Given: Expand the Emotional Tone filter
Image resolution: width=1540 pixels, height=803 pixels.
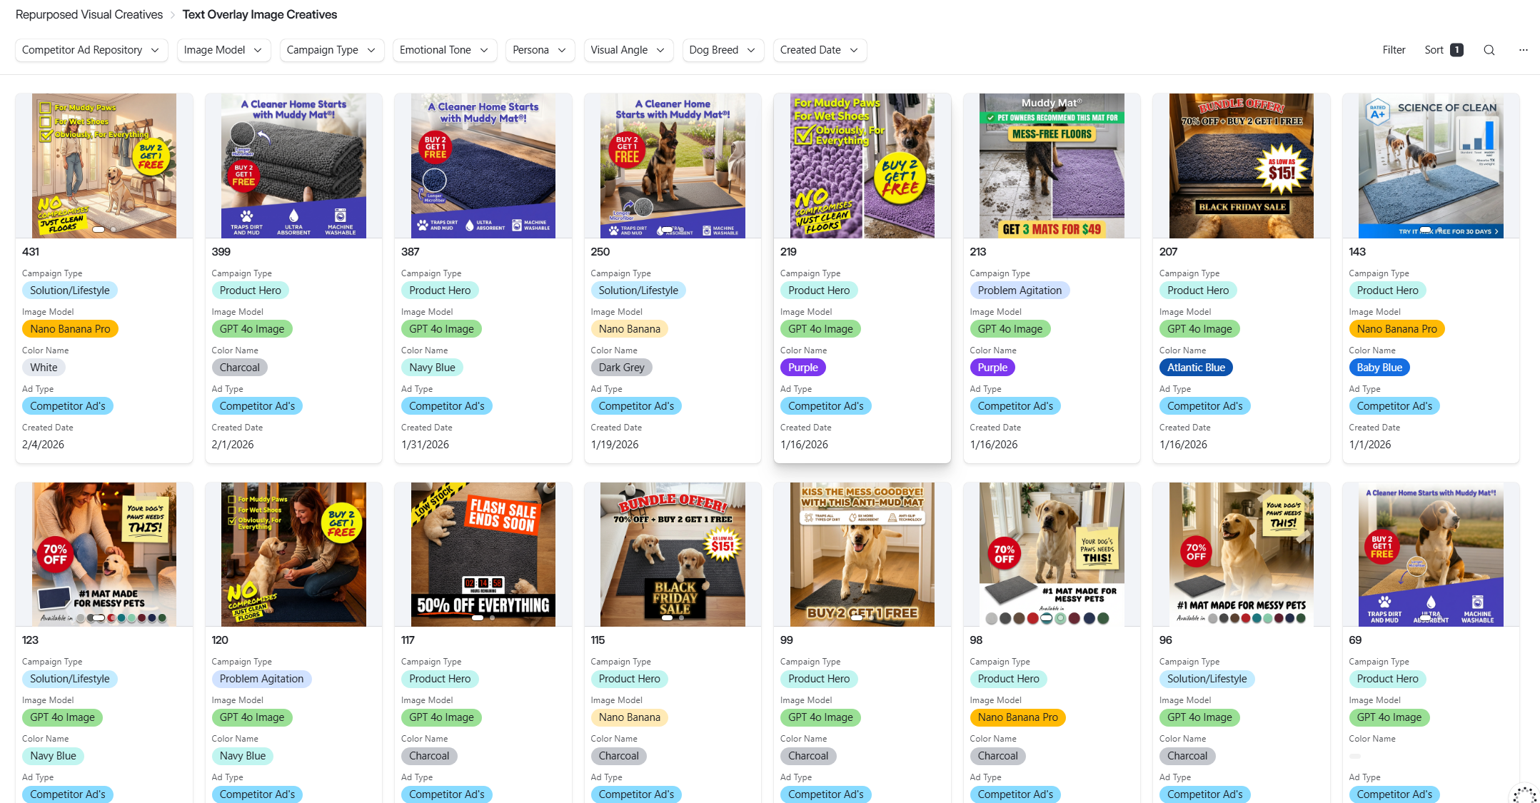Looking at the screenshot, I should click(444, 50).
